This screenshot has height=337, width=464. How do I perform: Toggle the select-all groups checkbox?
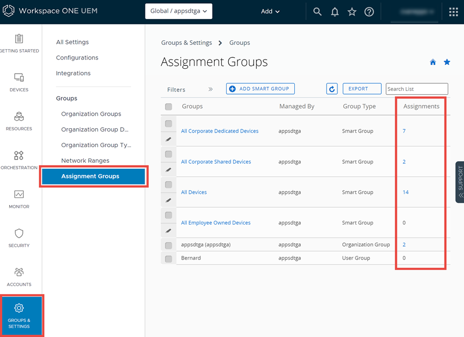click(x=168, y=107)
